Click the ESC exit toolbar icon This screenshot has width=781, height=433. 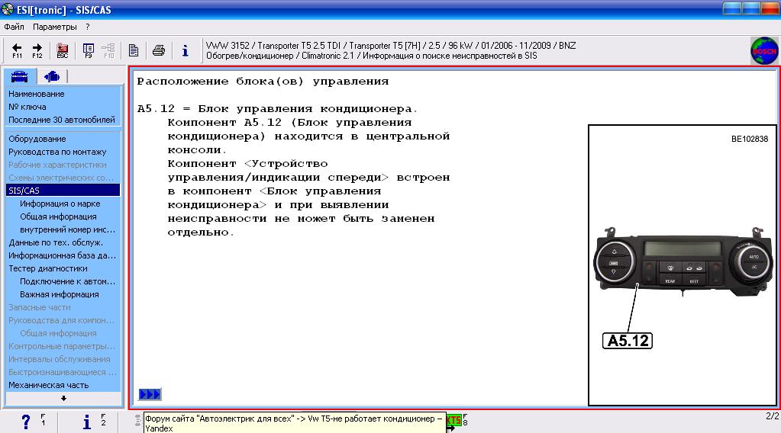tap(63, 50)
